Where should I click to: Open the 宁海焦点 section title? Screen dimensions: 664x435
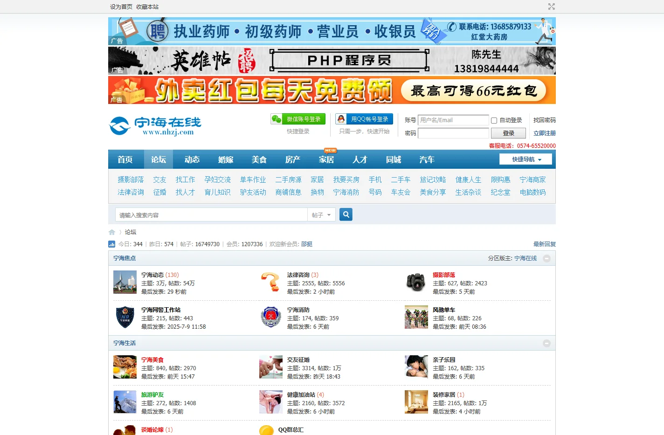[x=124, y=258]
